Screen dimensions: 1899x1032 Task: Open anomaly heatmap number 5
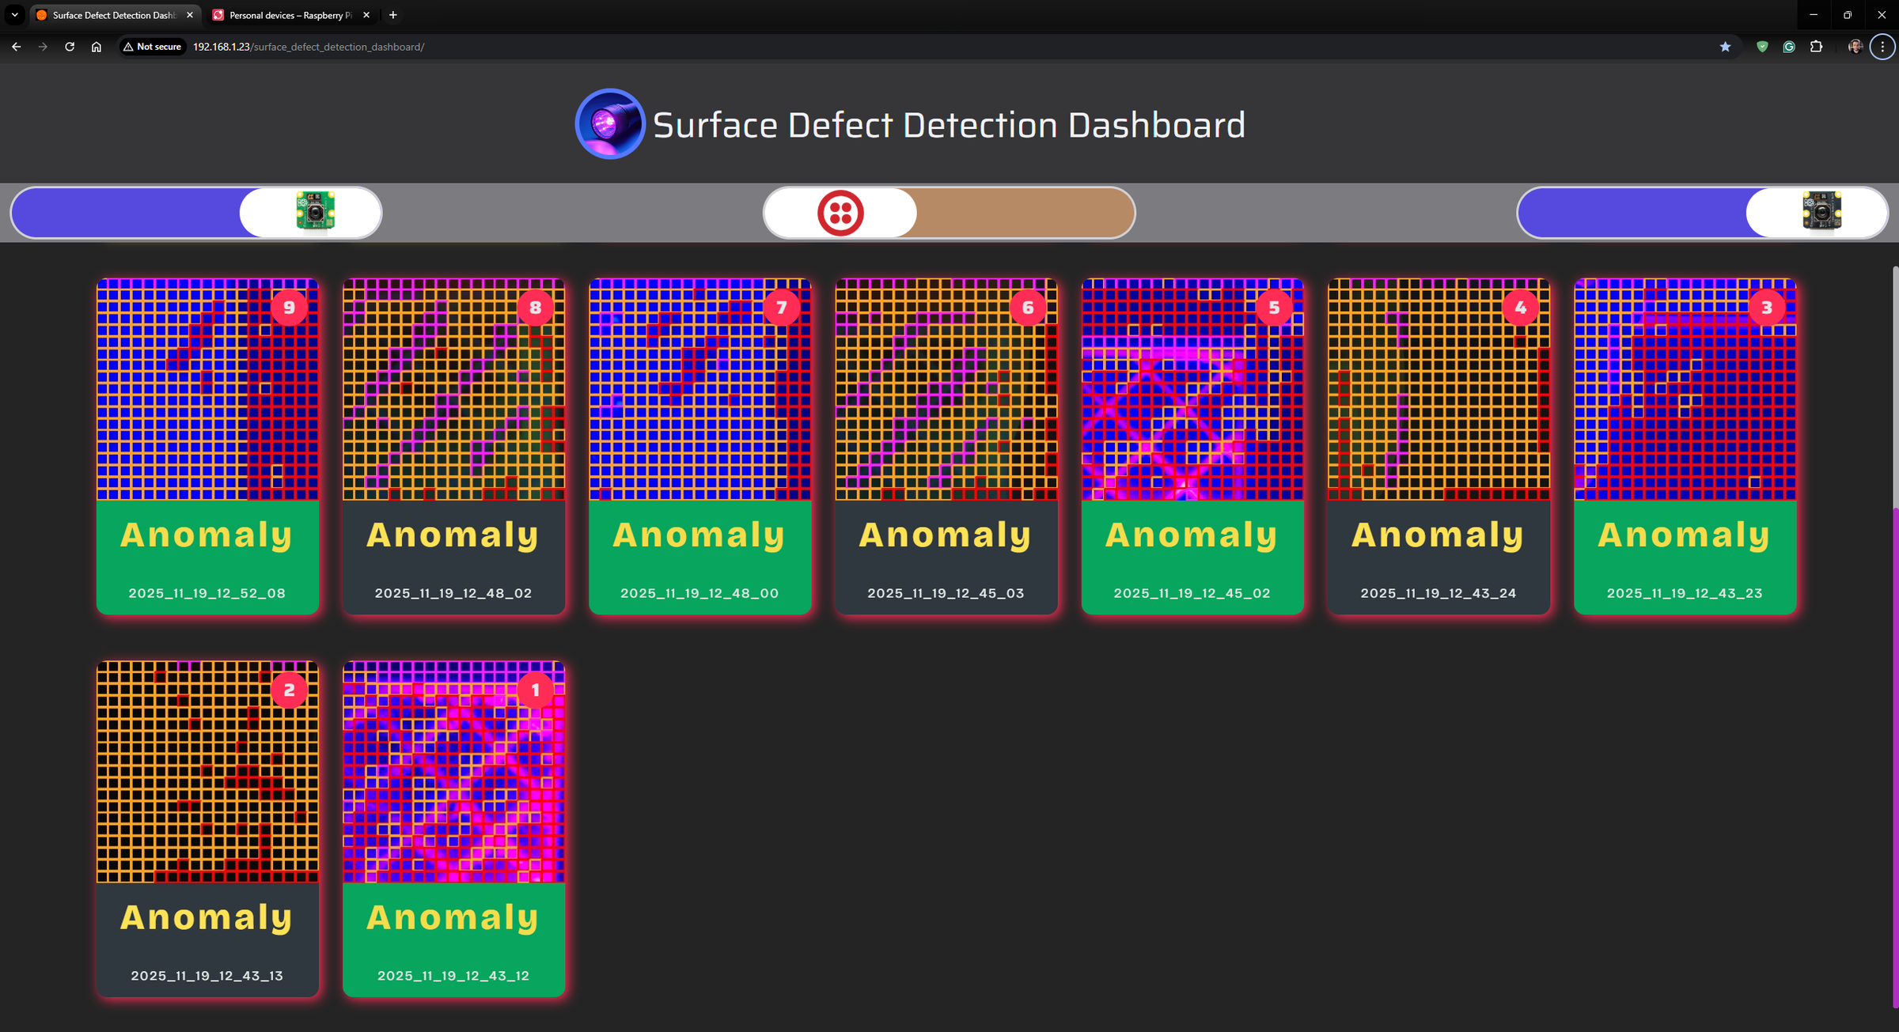coord(1192,389)
